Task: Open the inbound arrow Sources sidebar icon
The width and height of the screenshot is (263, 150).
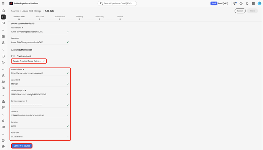Action: click(x=3, y=56)
